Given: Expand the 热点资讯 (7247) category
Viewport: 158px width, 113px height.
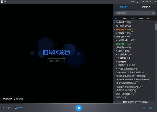Looking at the screenshot, I should 114,22.
